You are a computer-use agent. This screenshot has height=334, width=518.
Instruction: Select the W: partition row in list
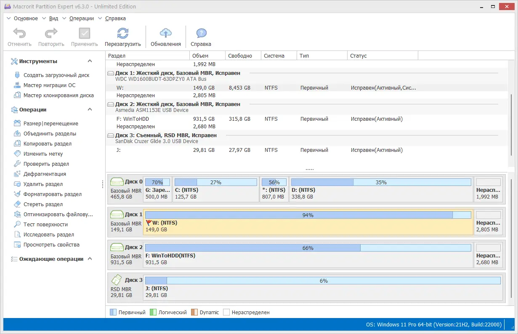[307, 88]
